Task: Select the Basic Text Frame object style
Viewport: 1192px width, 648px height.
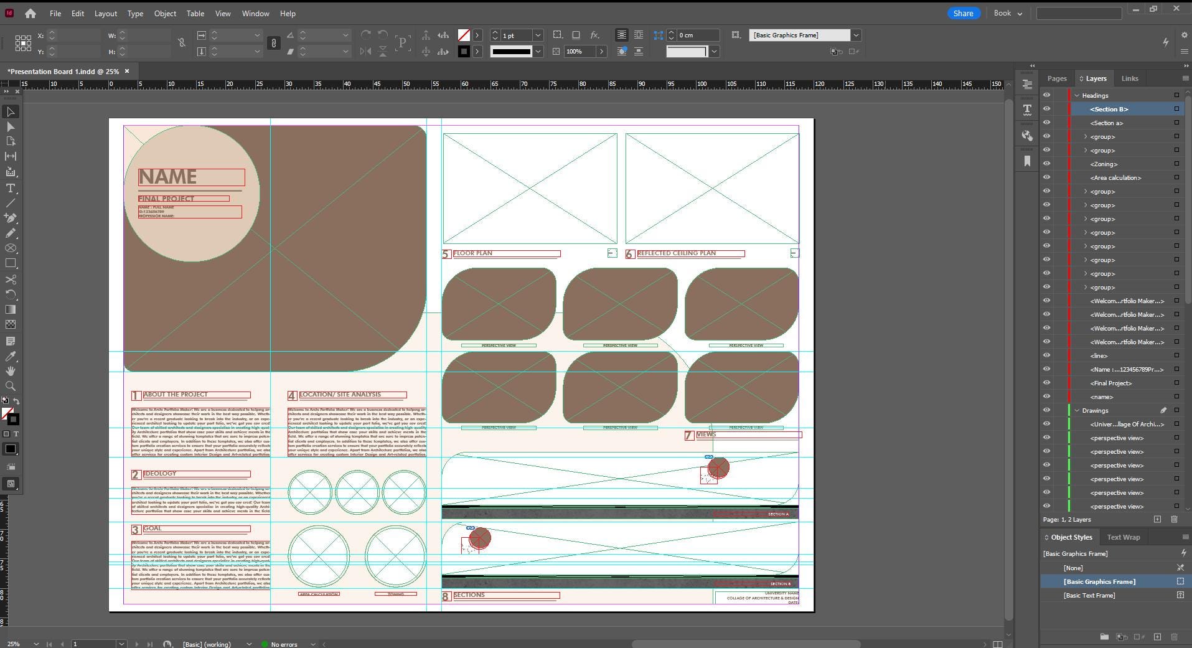Action: coord(1089,595)
